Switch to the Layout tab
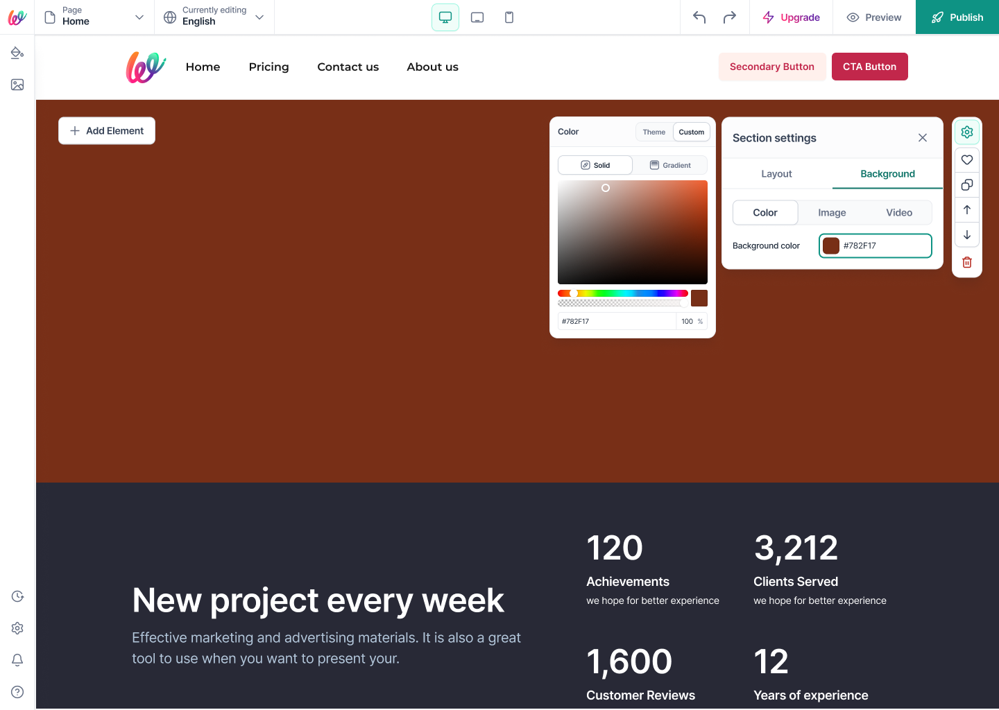The width and height of the screenshot is (999, 710). point(776,174)
